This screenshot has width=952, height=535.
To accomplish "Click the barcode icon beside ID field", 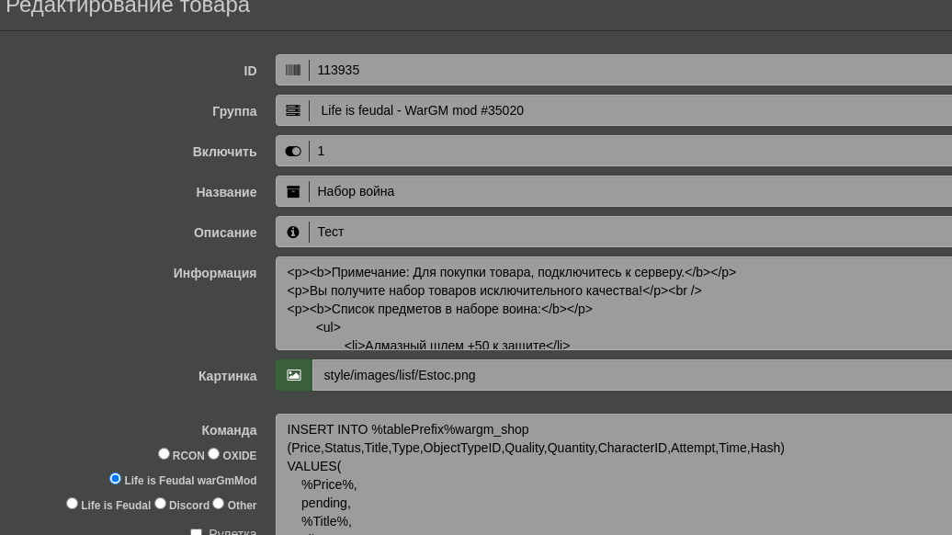I will tap(293, 70).
